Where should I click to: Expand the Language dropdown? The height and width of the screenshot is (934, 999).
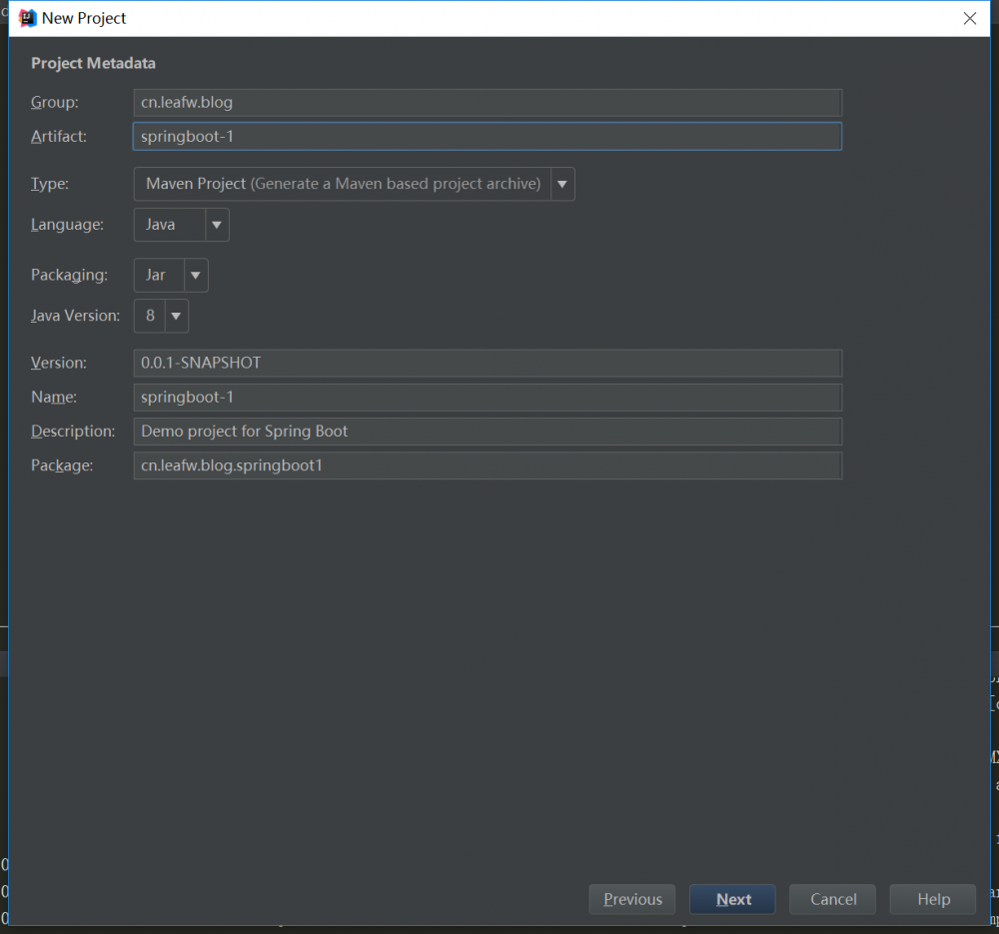[x=217, y=225]
